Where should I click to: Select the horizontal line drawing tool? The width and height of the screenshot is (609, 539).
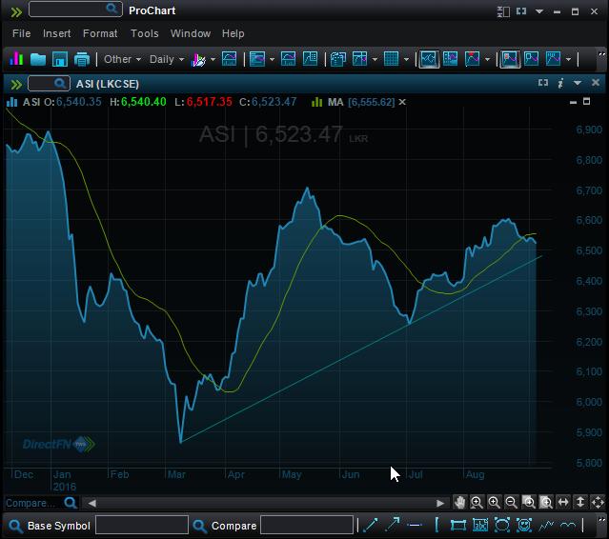tap(415, 526)
